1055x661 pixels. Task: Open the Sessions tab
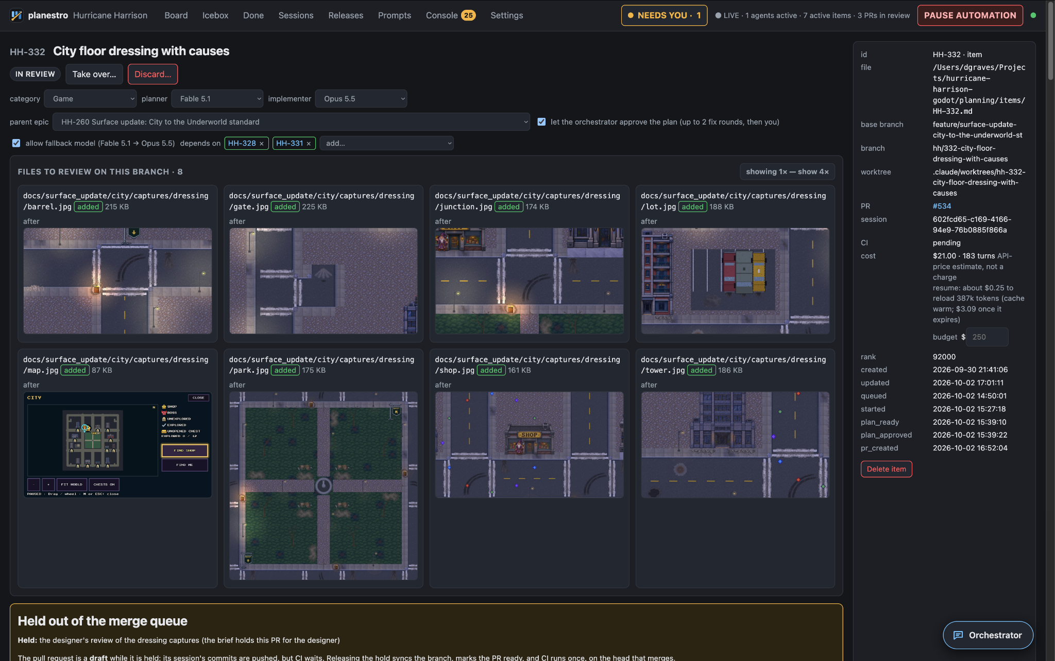point(296,15)
